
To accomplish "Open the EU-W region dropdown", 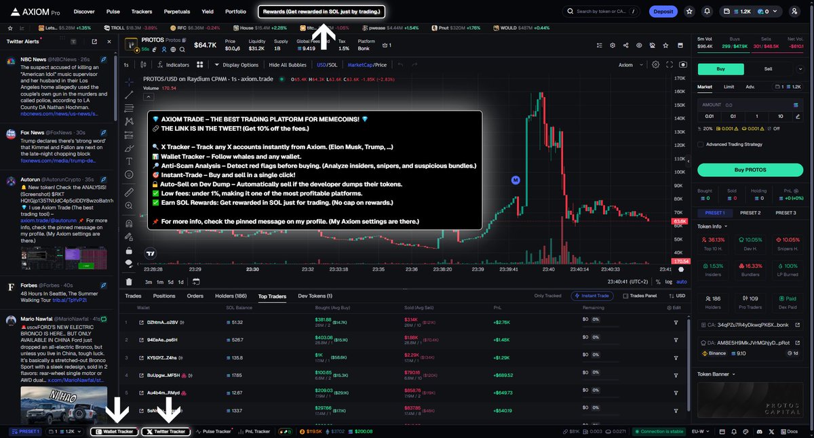I will pyautogui.click(x=702, y=431).
